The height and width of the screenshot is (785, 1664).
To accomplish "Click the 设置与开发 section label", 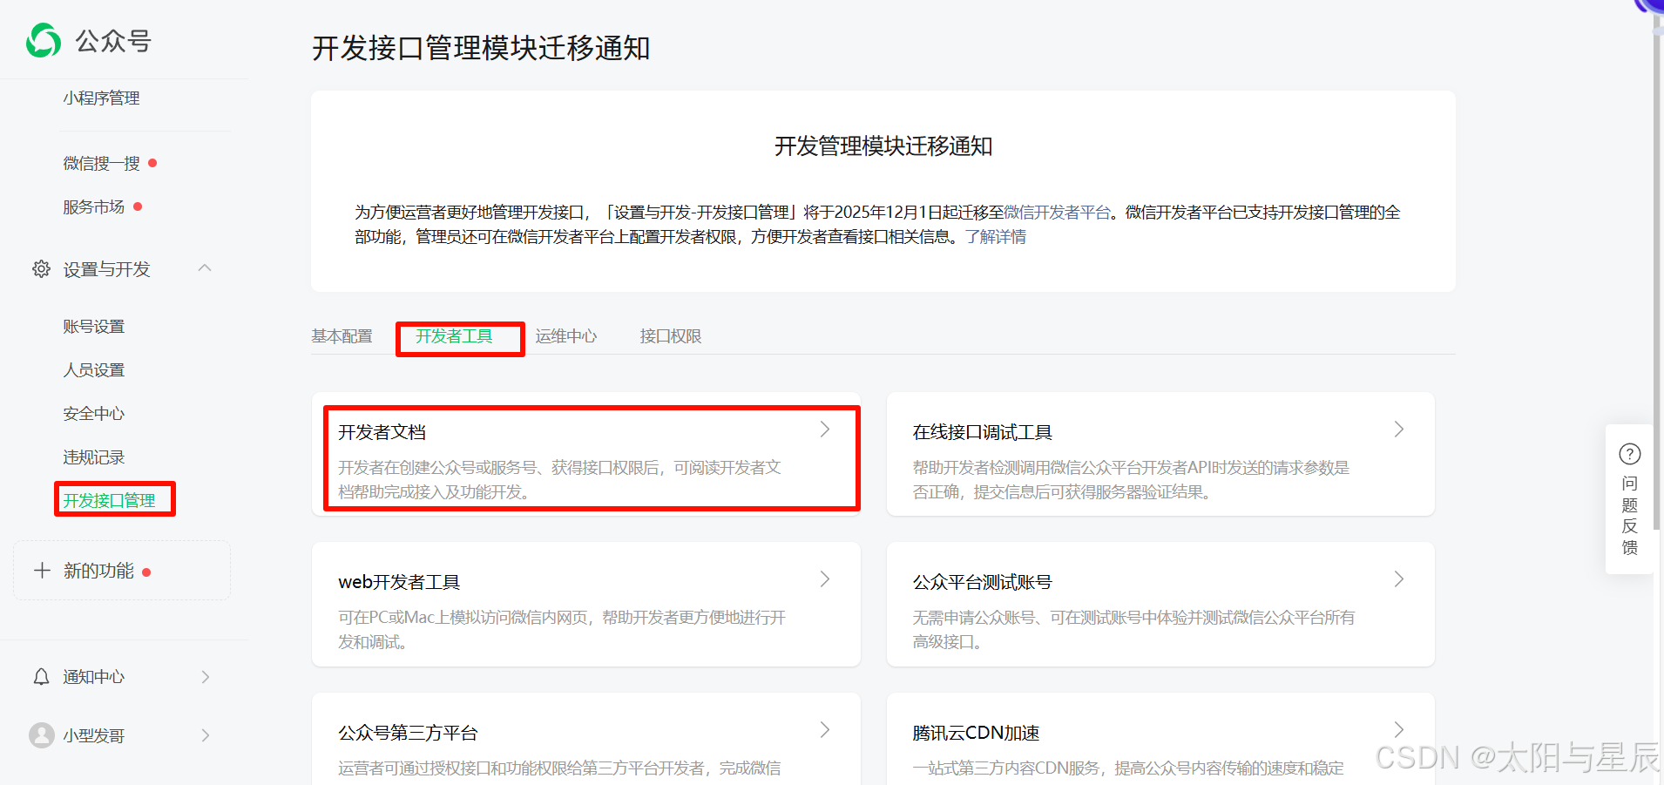I will pos(106,269).
